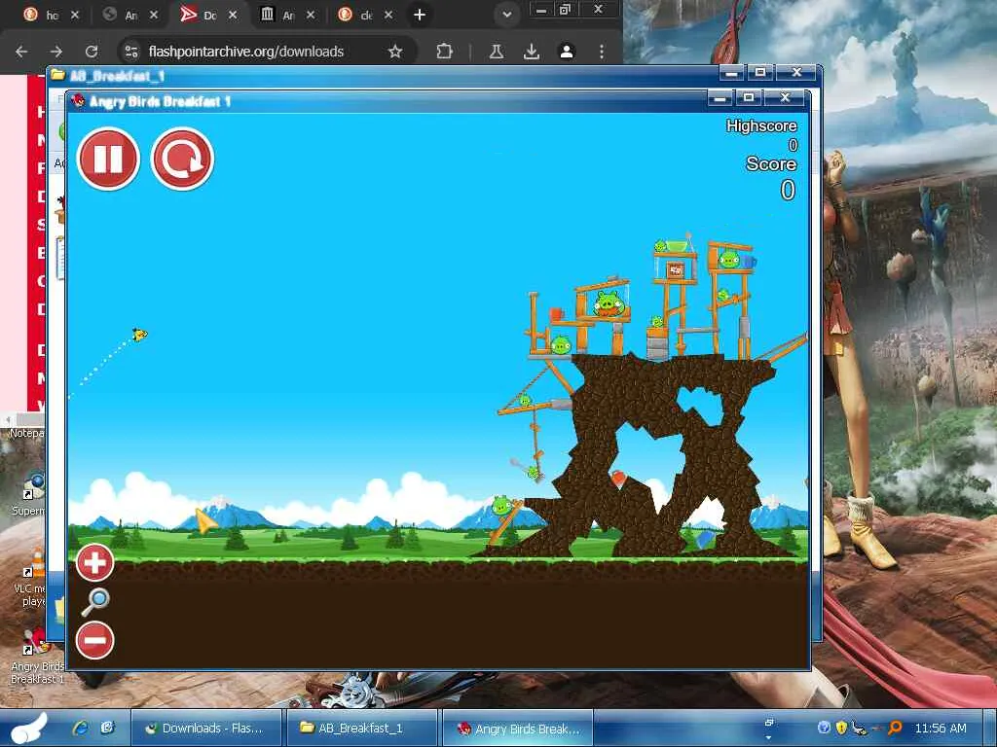This screenshot has height=747, width=997.
Task: Click the yellow bird flying in the sky
Action: 139,334
